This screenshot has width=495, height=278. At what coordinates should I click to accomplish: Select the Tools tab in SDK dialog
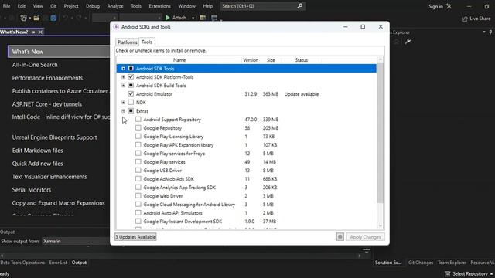[x=147, y=42]
